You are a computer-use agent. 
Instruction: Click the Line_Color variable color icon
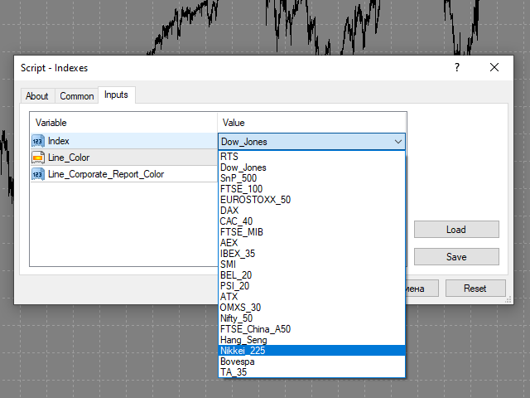(38, 158)
